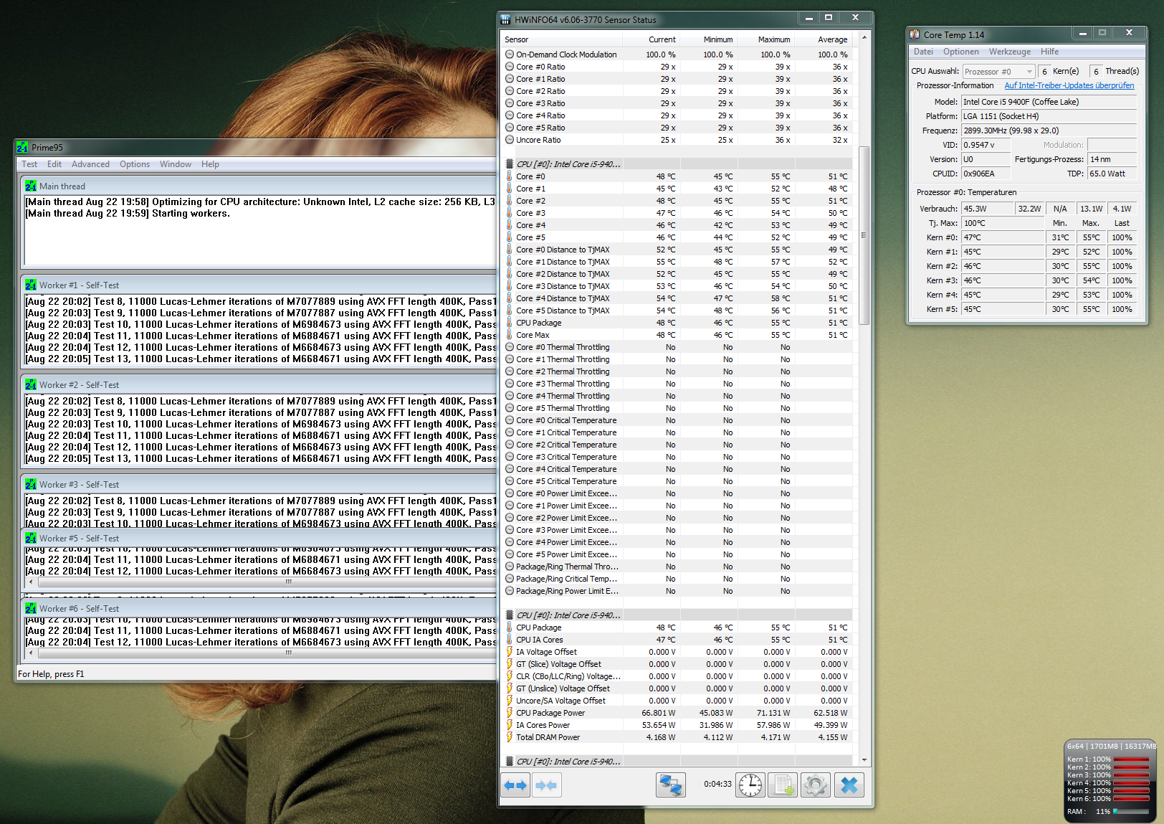Open the Hilfe menu in Core Temp
This screenshot has width=1164, height=824.
pos(1049,52)
